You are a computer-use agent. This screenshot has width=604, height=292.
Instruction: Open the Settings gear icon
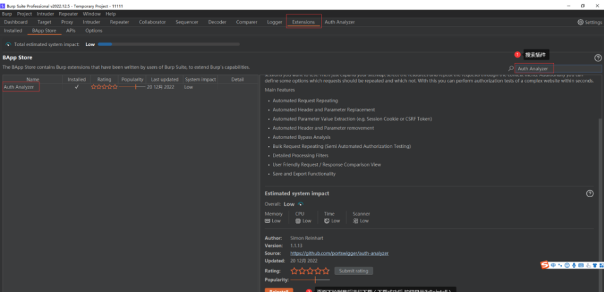(x=580, y=22)
